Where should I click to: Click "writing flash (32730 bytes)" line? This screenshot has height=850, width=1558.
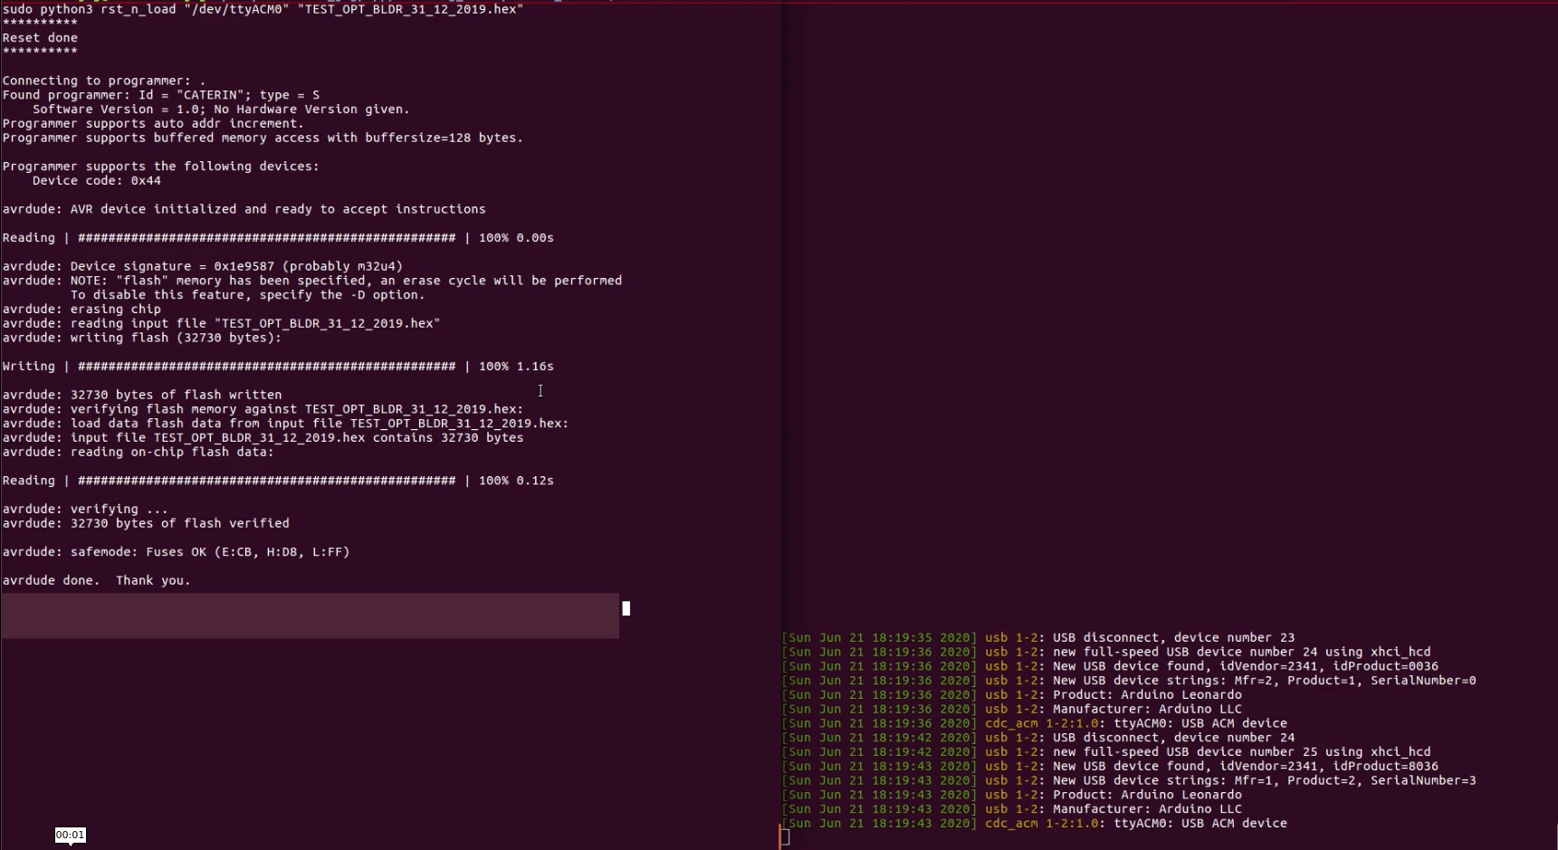pos(142,338)
